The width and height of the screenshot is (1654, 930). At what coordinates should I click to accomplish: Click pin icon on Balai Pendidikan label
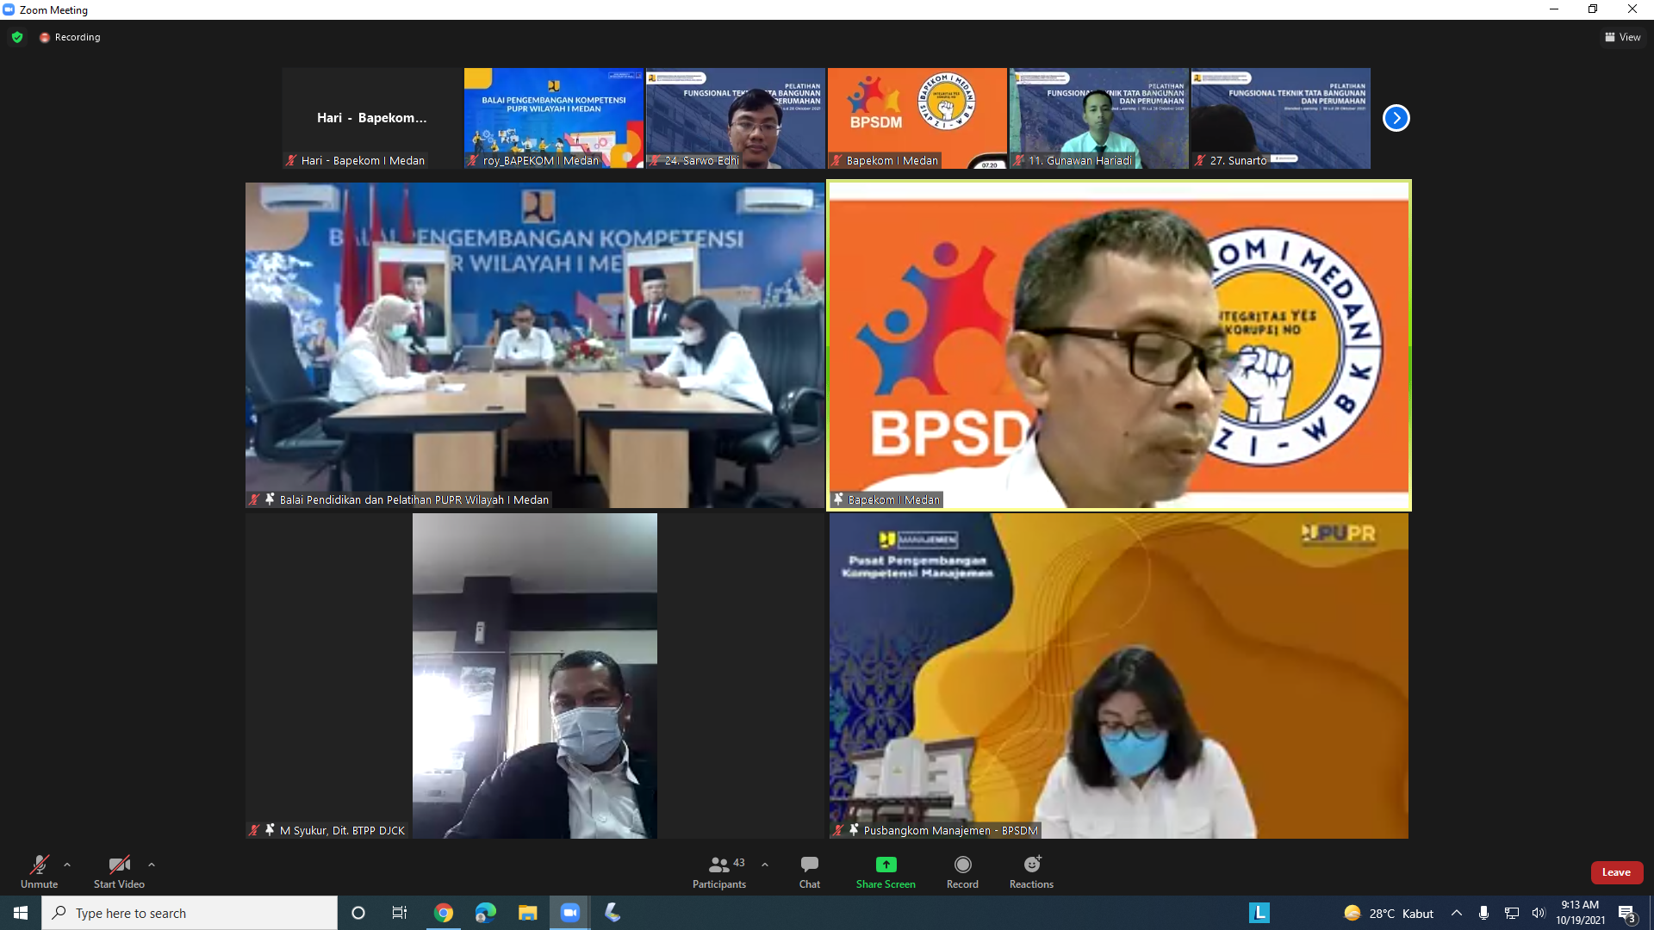click(270, 499)
